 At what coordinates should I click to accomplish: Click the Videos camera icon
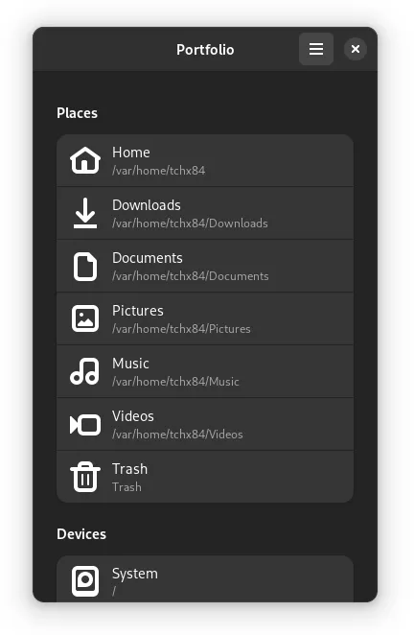click(x=85, y=424)
